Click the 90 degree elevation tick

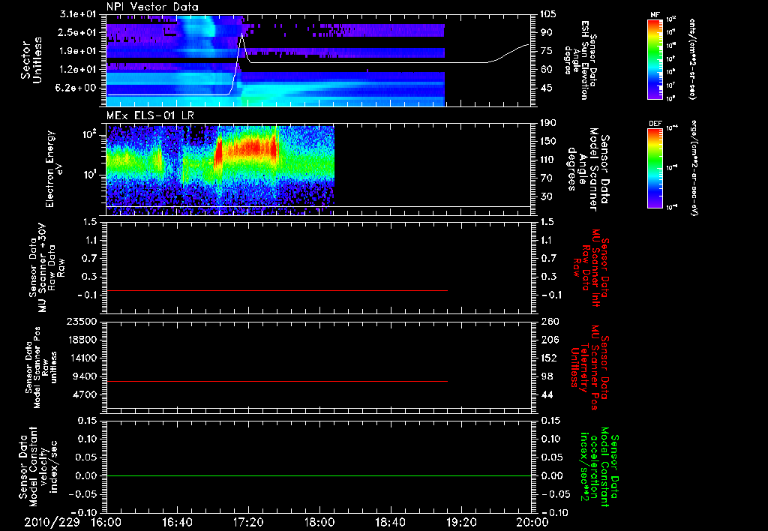point(546,32)
